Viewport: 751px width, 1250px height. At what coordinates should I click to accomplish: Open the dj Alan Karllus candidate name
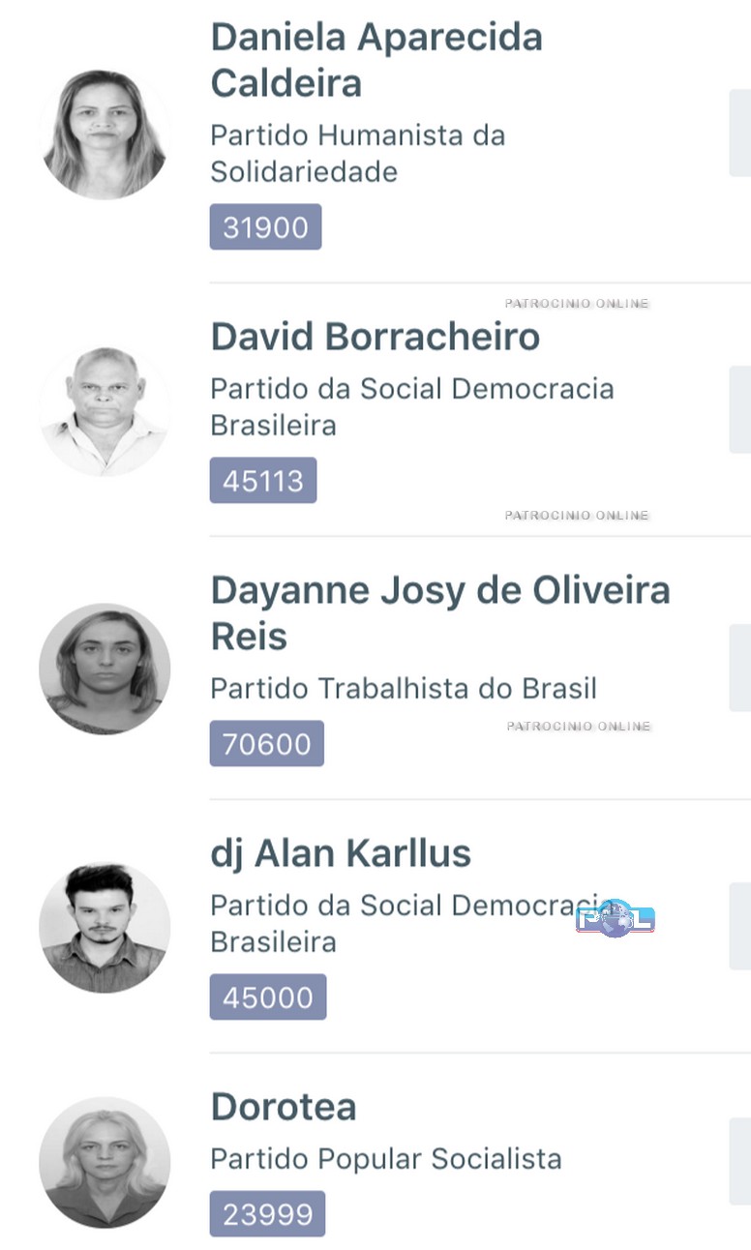click(x=341, y=853)
